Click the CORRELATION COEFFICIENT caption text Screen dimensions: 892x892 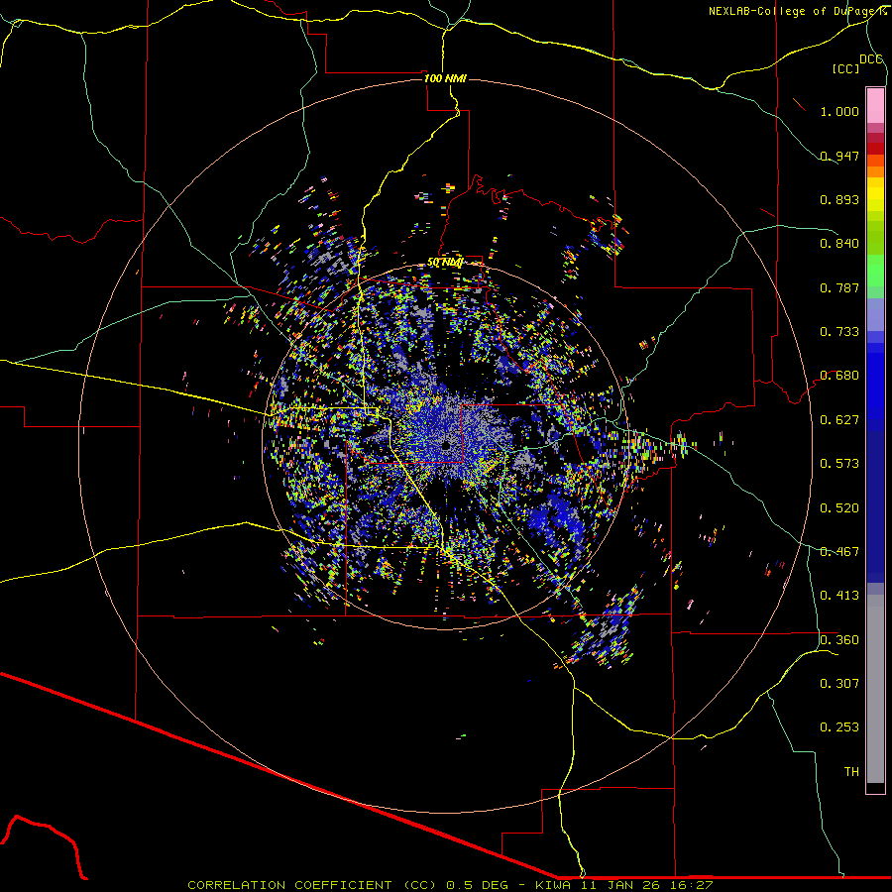pyautogui.click(x=289, y=885)
